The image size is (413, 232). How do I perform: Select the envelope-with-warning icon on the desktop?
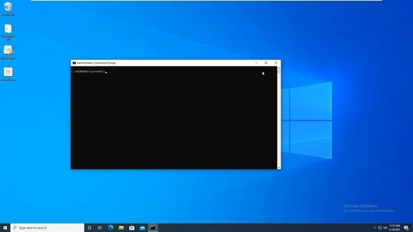[x=8, y=52]
